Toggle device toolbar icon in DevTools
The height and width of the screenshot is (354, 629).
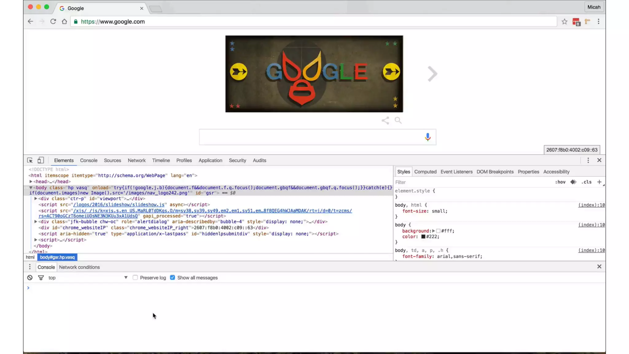click(41, 160)
